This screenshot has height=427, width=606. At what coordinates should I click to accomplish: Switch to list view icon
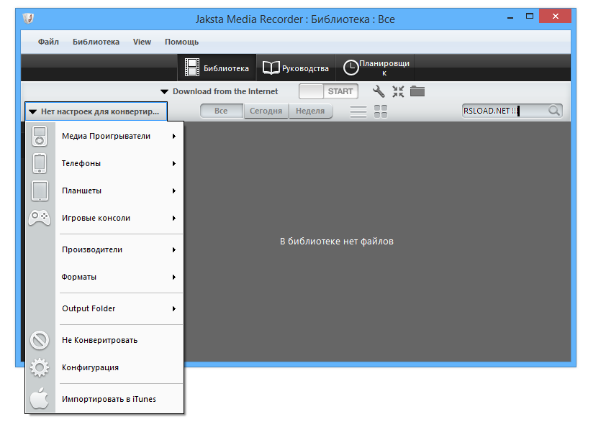(x=358, y=111)
